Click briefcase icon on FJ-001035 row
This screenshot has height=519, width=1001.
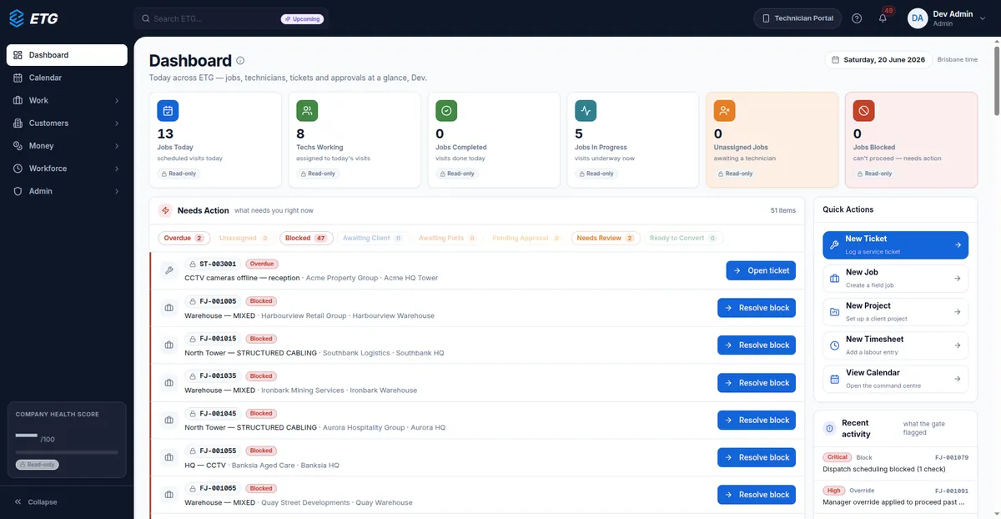point(169,383)
